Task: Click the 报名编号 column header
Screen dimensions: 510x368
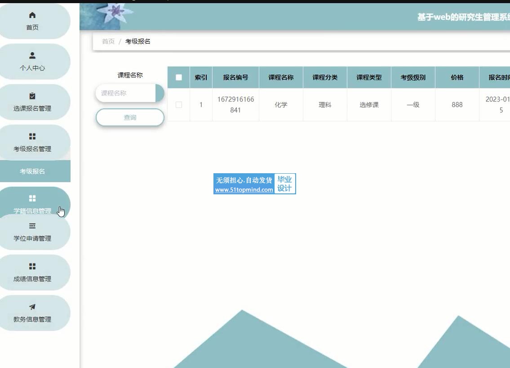Action: (x=235, y=77)
